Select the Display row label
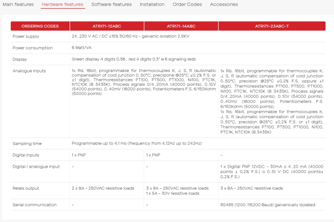This screenshot has width=334, height=222. coord(20,60)
